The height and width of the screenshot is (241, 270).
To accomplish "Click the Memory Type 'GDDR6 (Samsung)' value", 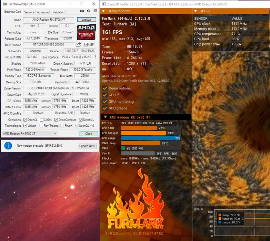I will 39,76.
